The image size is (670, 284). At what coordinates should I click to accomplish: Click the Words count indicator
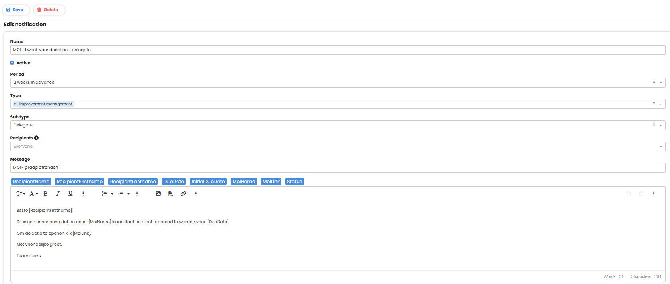pos(614,276)
